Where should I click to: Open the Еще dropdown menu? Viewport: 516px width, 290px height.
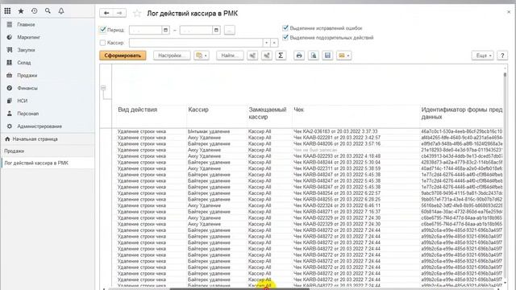tap(483, 56)
